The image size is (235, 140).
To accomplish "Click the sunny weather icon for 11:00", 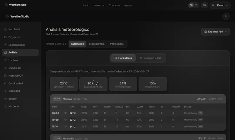I will (66, 127).
